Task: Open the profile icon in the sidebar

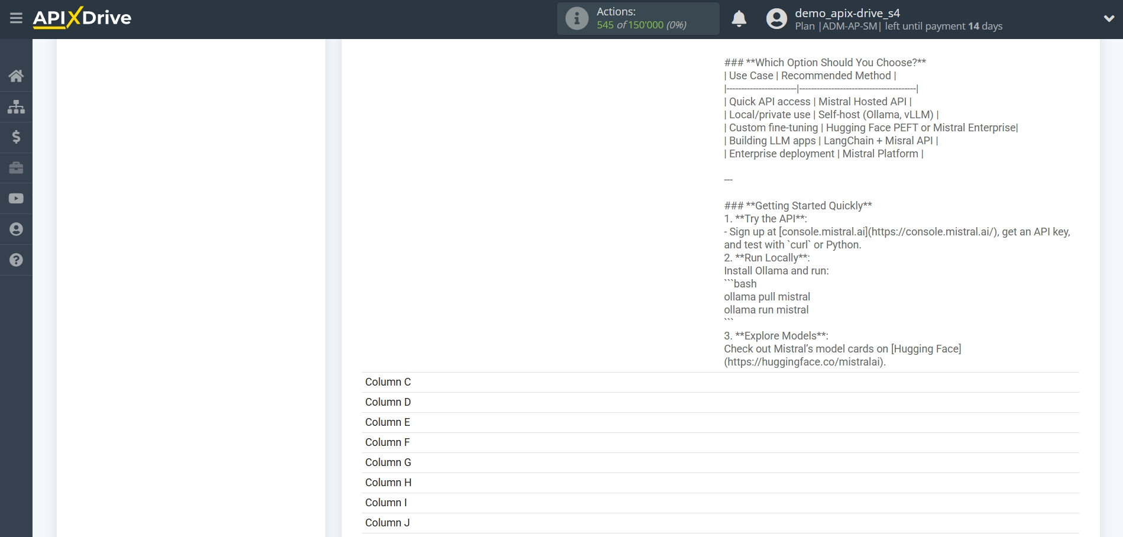Action: point(15,229)
